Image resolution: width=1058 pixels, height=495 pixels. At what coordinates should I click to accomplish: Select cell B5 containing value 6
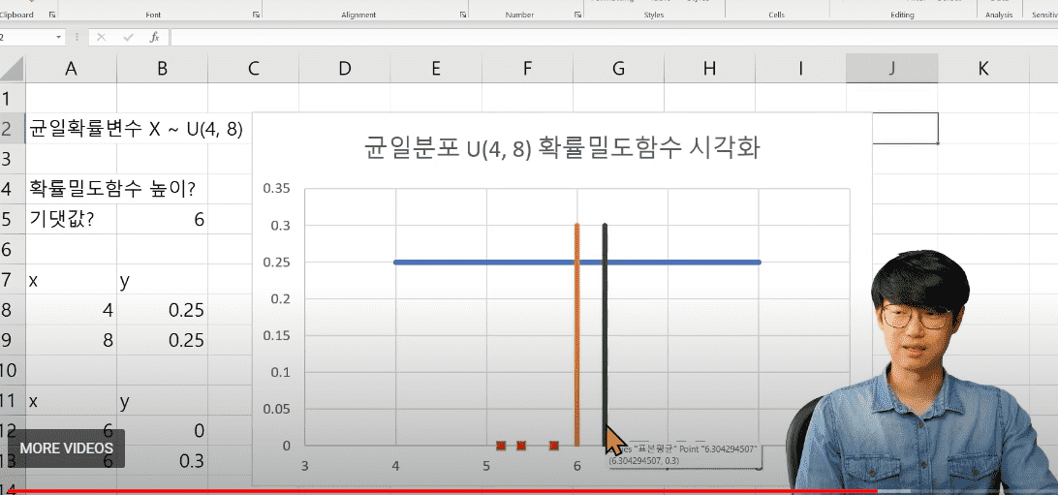162,219
